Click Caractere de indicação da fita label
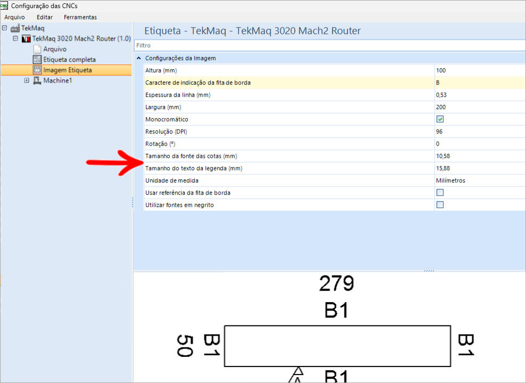 198,82
